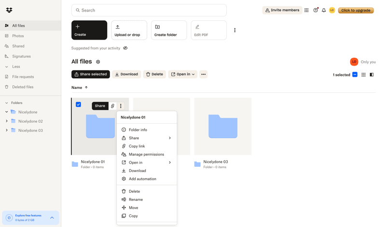Click the toolbar Delete button
The image size is (386, 227).
click(x=154, y=74)
